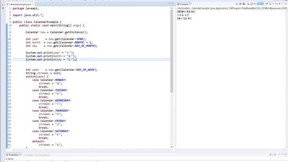The height and width of the screenshot is (162, 288).
Task: Click the editor vertical scrollbar up arrow
Action: [x=172, y=8]
